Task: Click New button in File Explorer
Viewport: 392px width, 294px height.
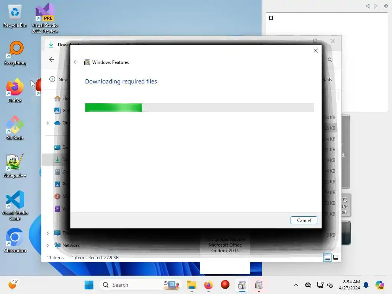Action: [x=59, y=79]
